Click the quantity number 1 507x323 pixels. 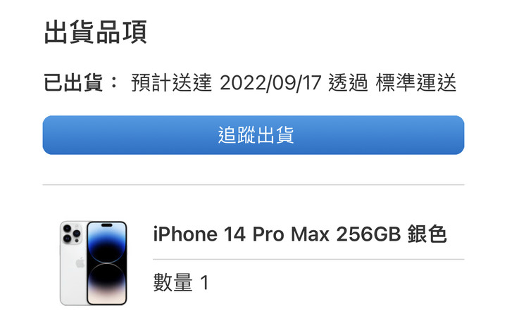pos(204,283)
